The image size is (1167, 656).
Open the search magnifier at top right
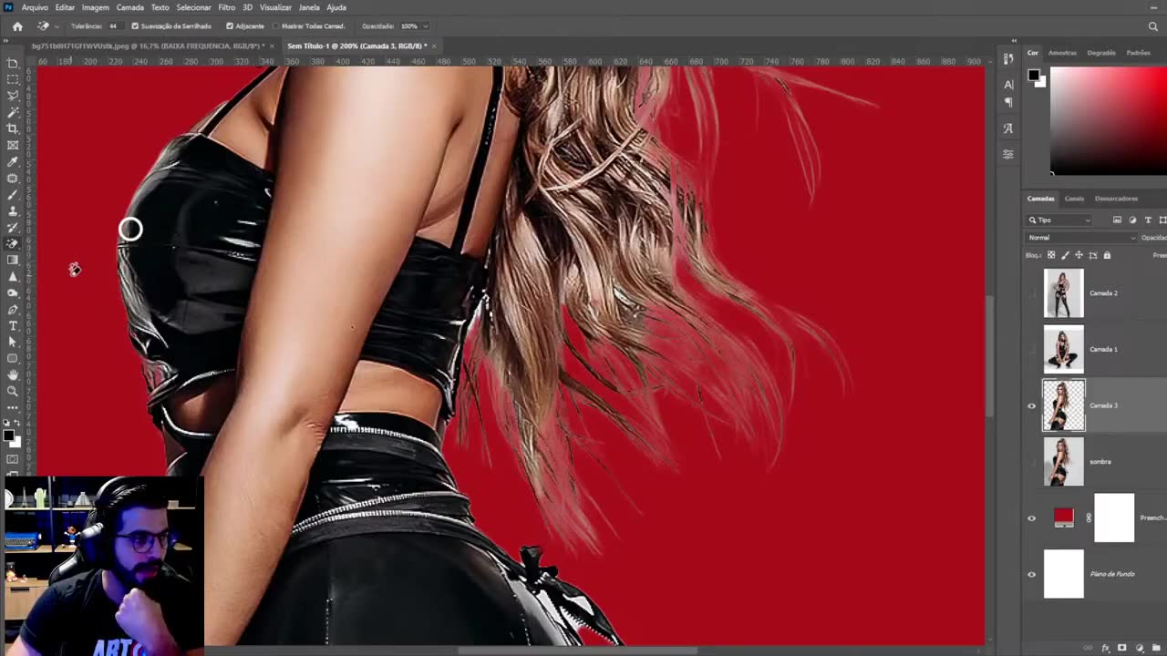(1153, 26)
